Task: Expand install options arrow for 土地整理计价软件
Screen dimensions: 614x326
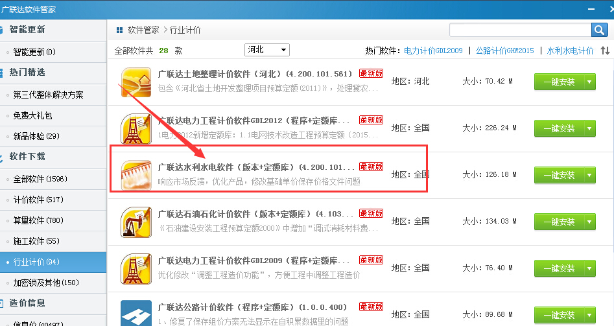Action: point(589,82)
